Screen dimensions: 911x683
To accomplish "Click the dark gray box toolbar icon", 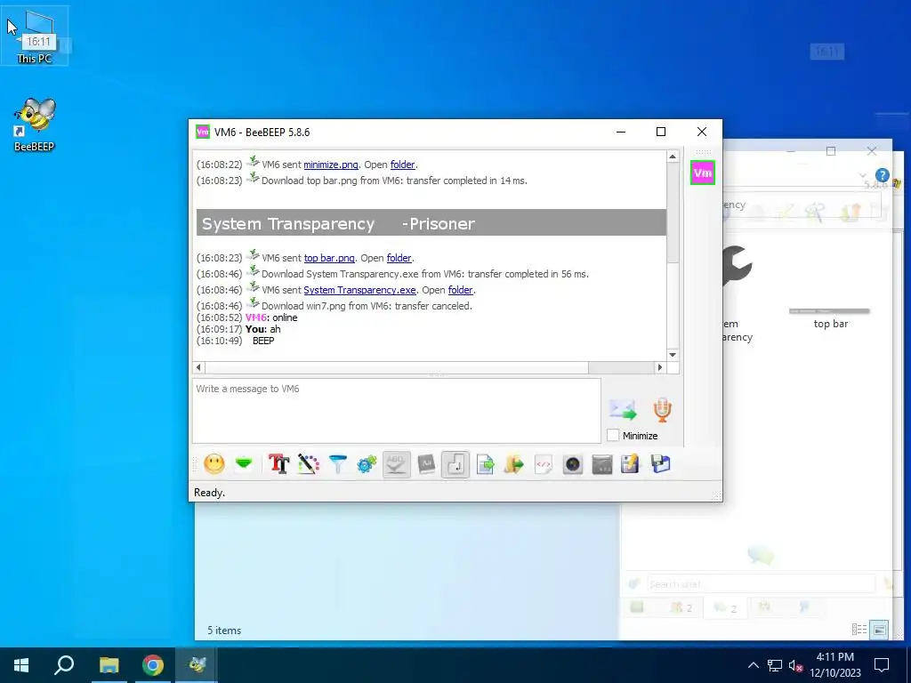I will (602, 464).
